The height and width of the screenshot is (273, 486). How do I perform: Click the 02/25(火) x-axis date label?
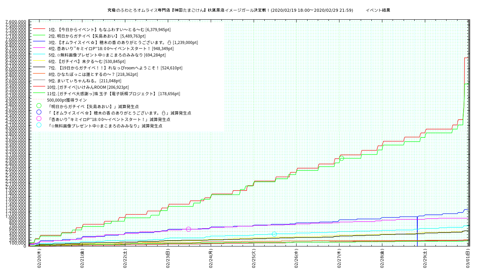click(254, 258)
